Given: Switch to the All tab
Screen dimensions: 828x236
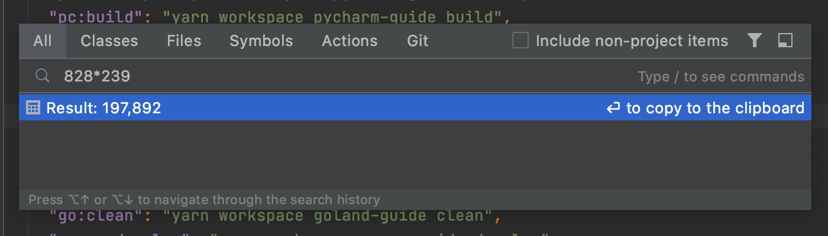Looking at the screenshot, I should [x=43, y=41].
